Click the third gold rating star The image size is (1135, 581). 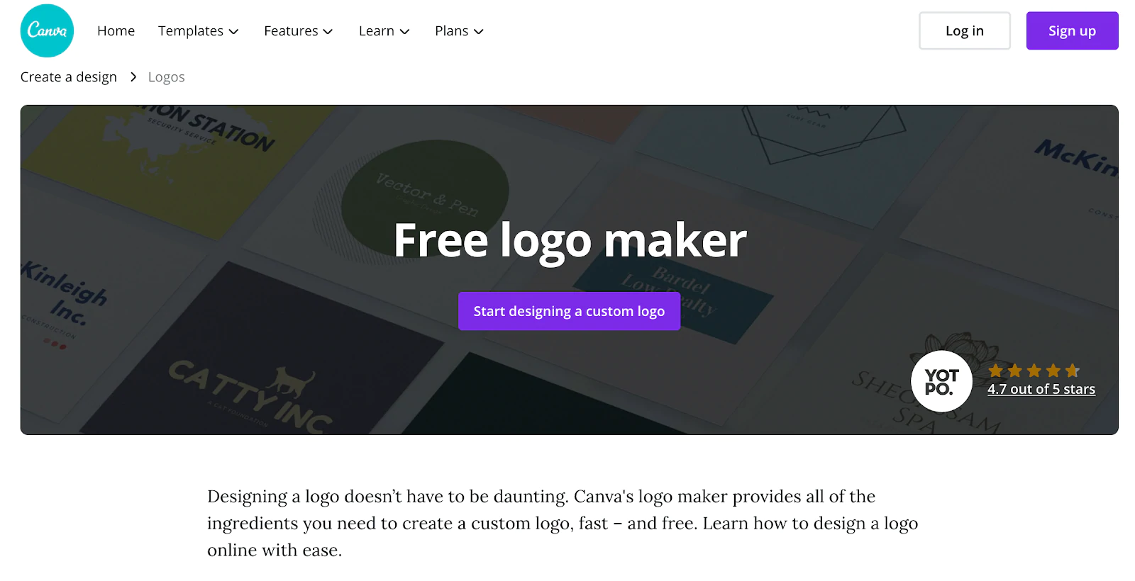pyautogui.click(x=1034, y=371)
